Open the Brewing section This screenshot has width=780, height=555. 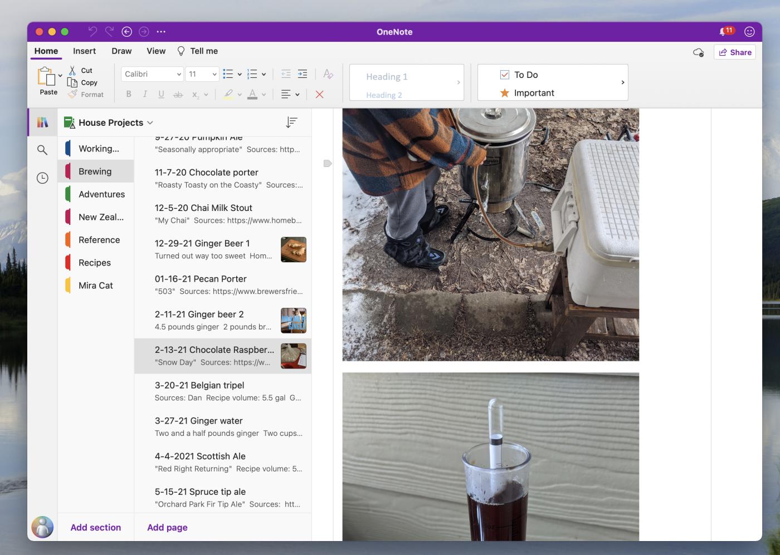96,171
